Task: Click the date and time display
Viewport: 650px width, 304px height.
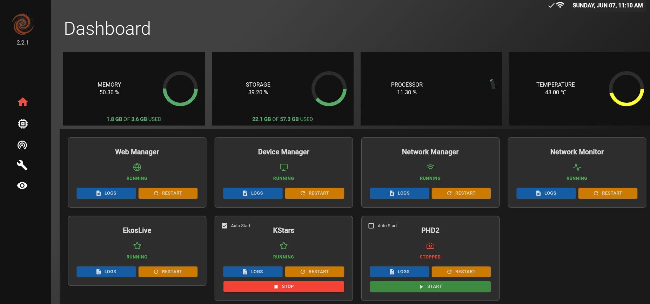Action: click(608, 5)
